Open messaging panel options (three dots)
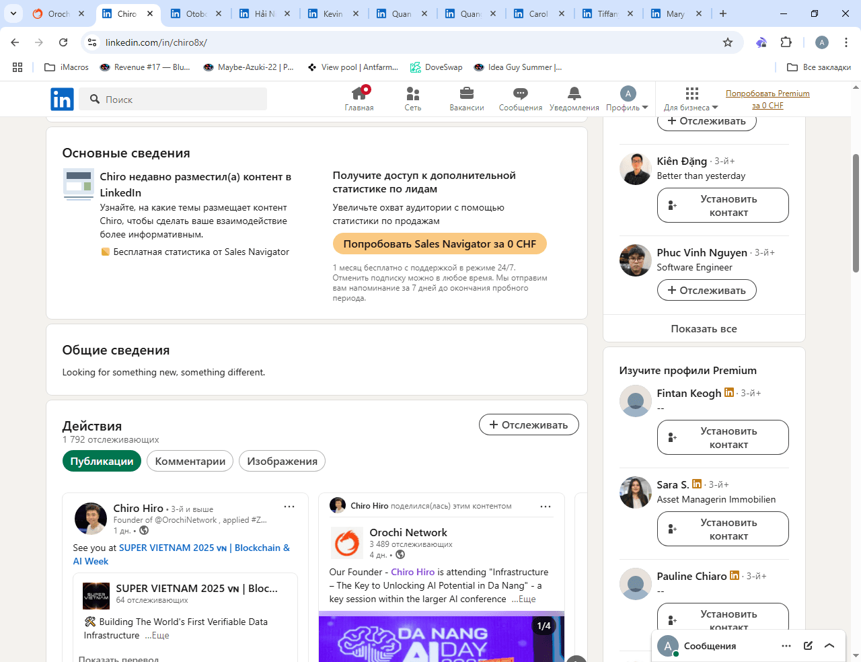The width and height of the screenshot is (861, 662). click(786, 646)
